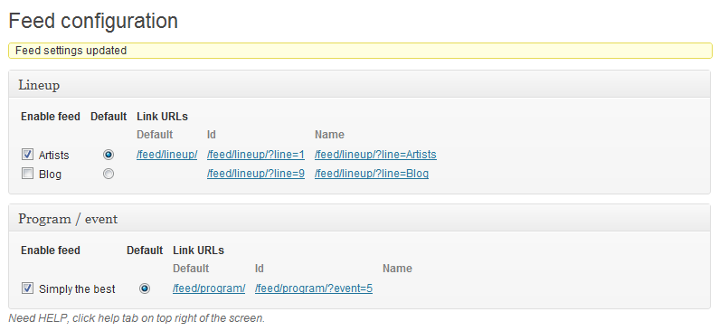Click the Need HELP hint text
Screen dimensions: 719x331
[x=137, y=318]
